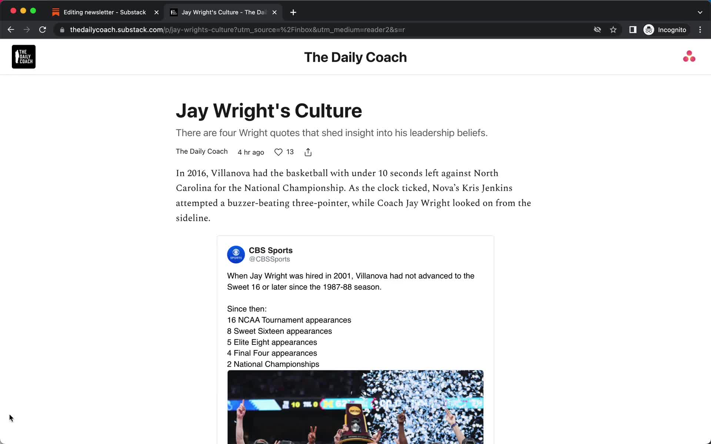Click the CBS Sports profile avatar icon
Viewport: 711px width, 444px height.
click(x=236, y=254)
